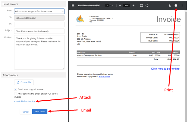Click the Email Invoice section header
The height and width of the screenshot is (122, 188).
coord(33,4)
